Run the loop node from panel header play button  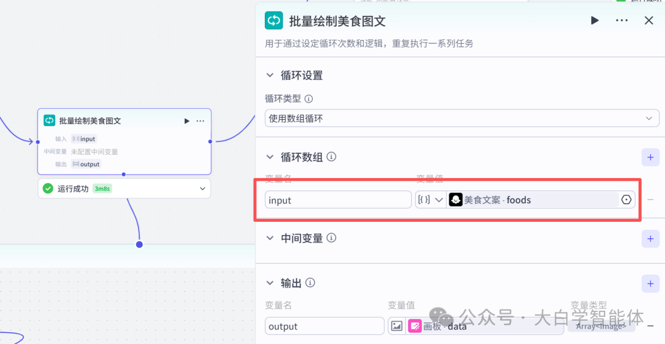595,20
